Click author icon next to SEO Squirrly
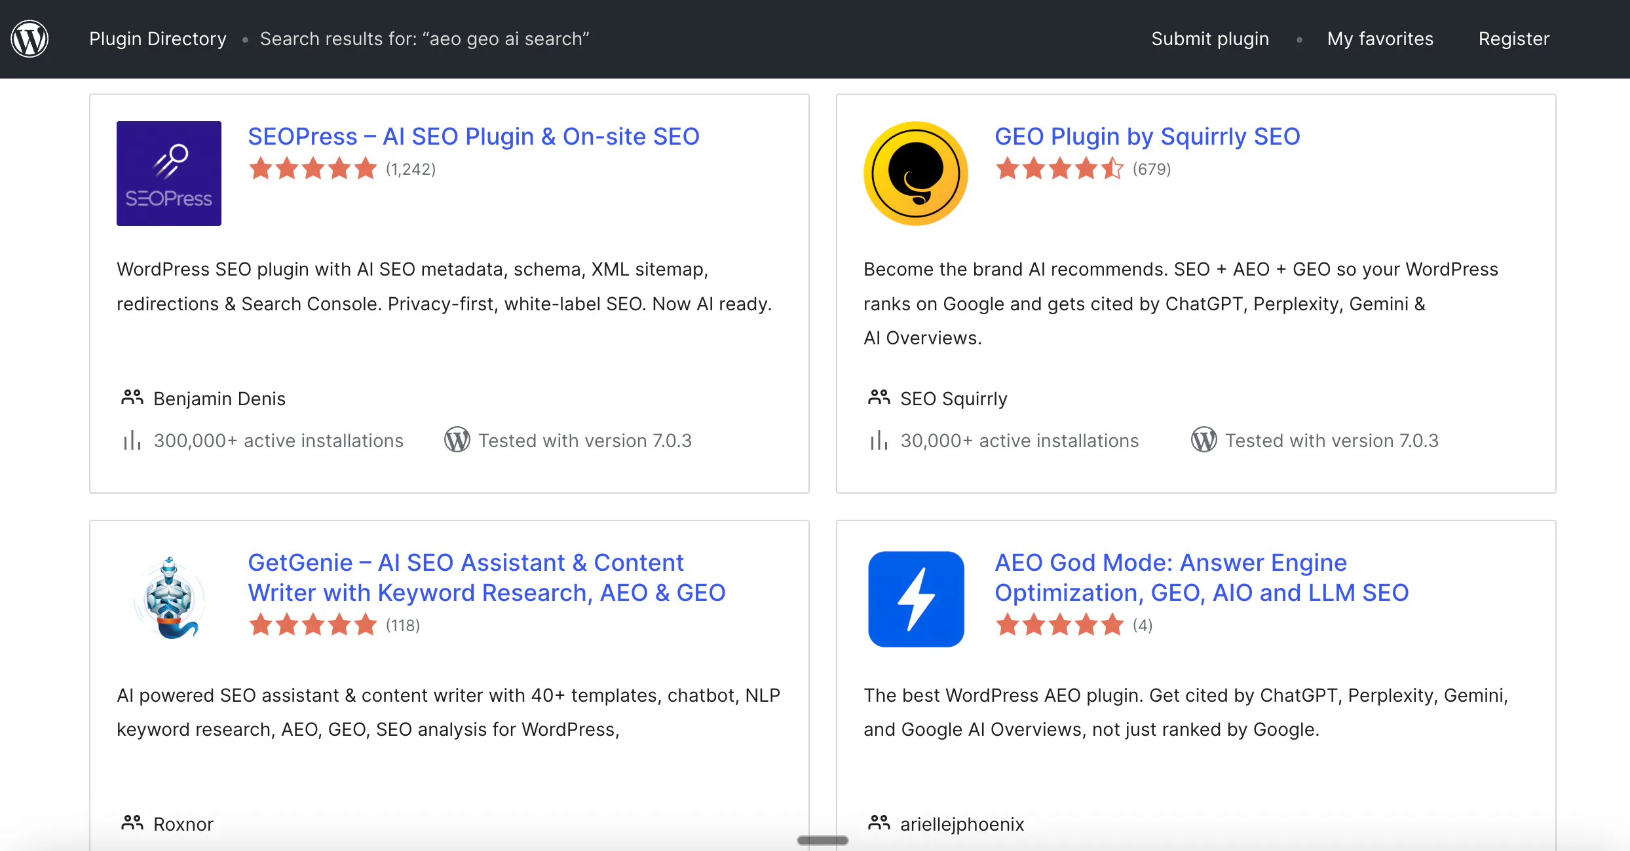The height and width of the screenshot is (851, 1630). coord(879,397)
